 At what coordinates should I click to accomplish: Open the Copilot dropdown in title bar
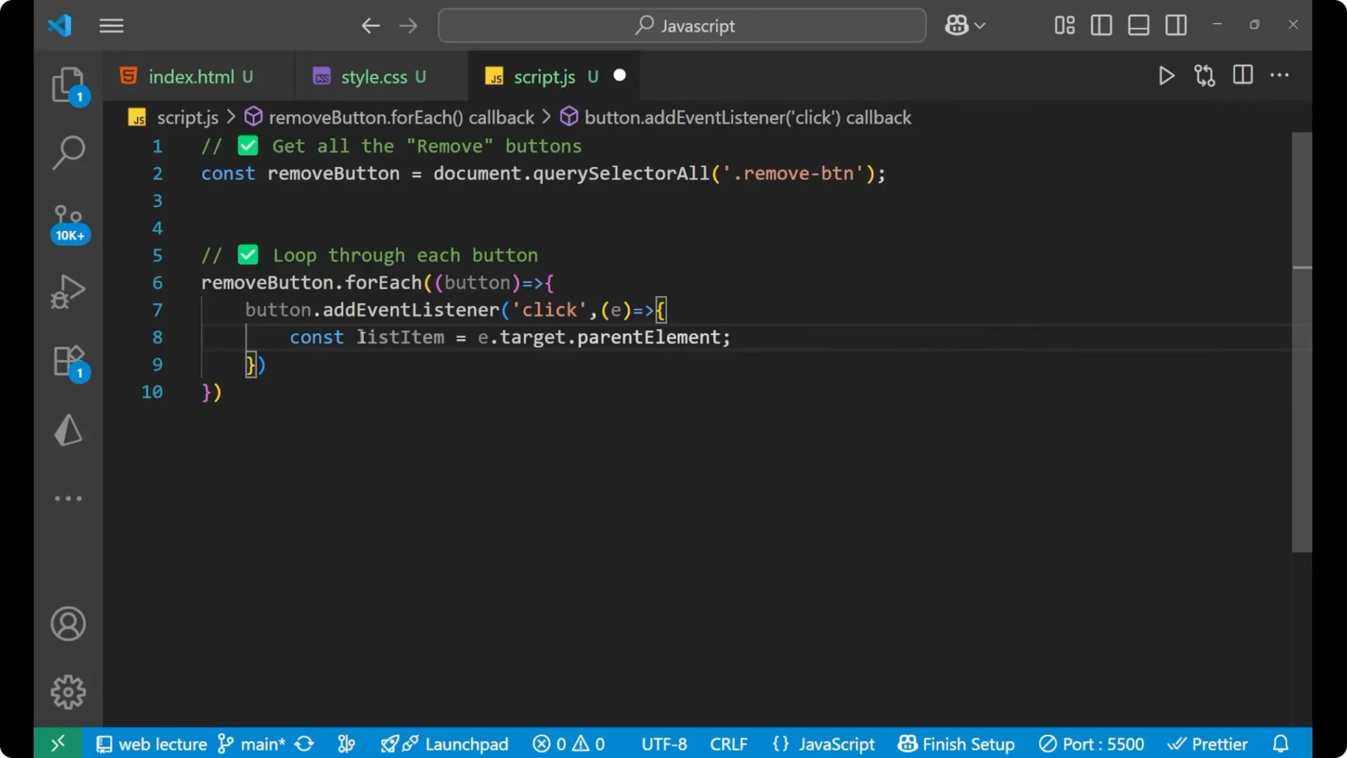point(965,25)
